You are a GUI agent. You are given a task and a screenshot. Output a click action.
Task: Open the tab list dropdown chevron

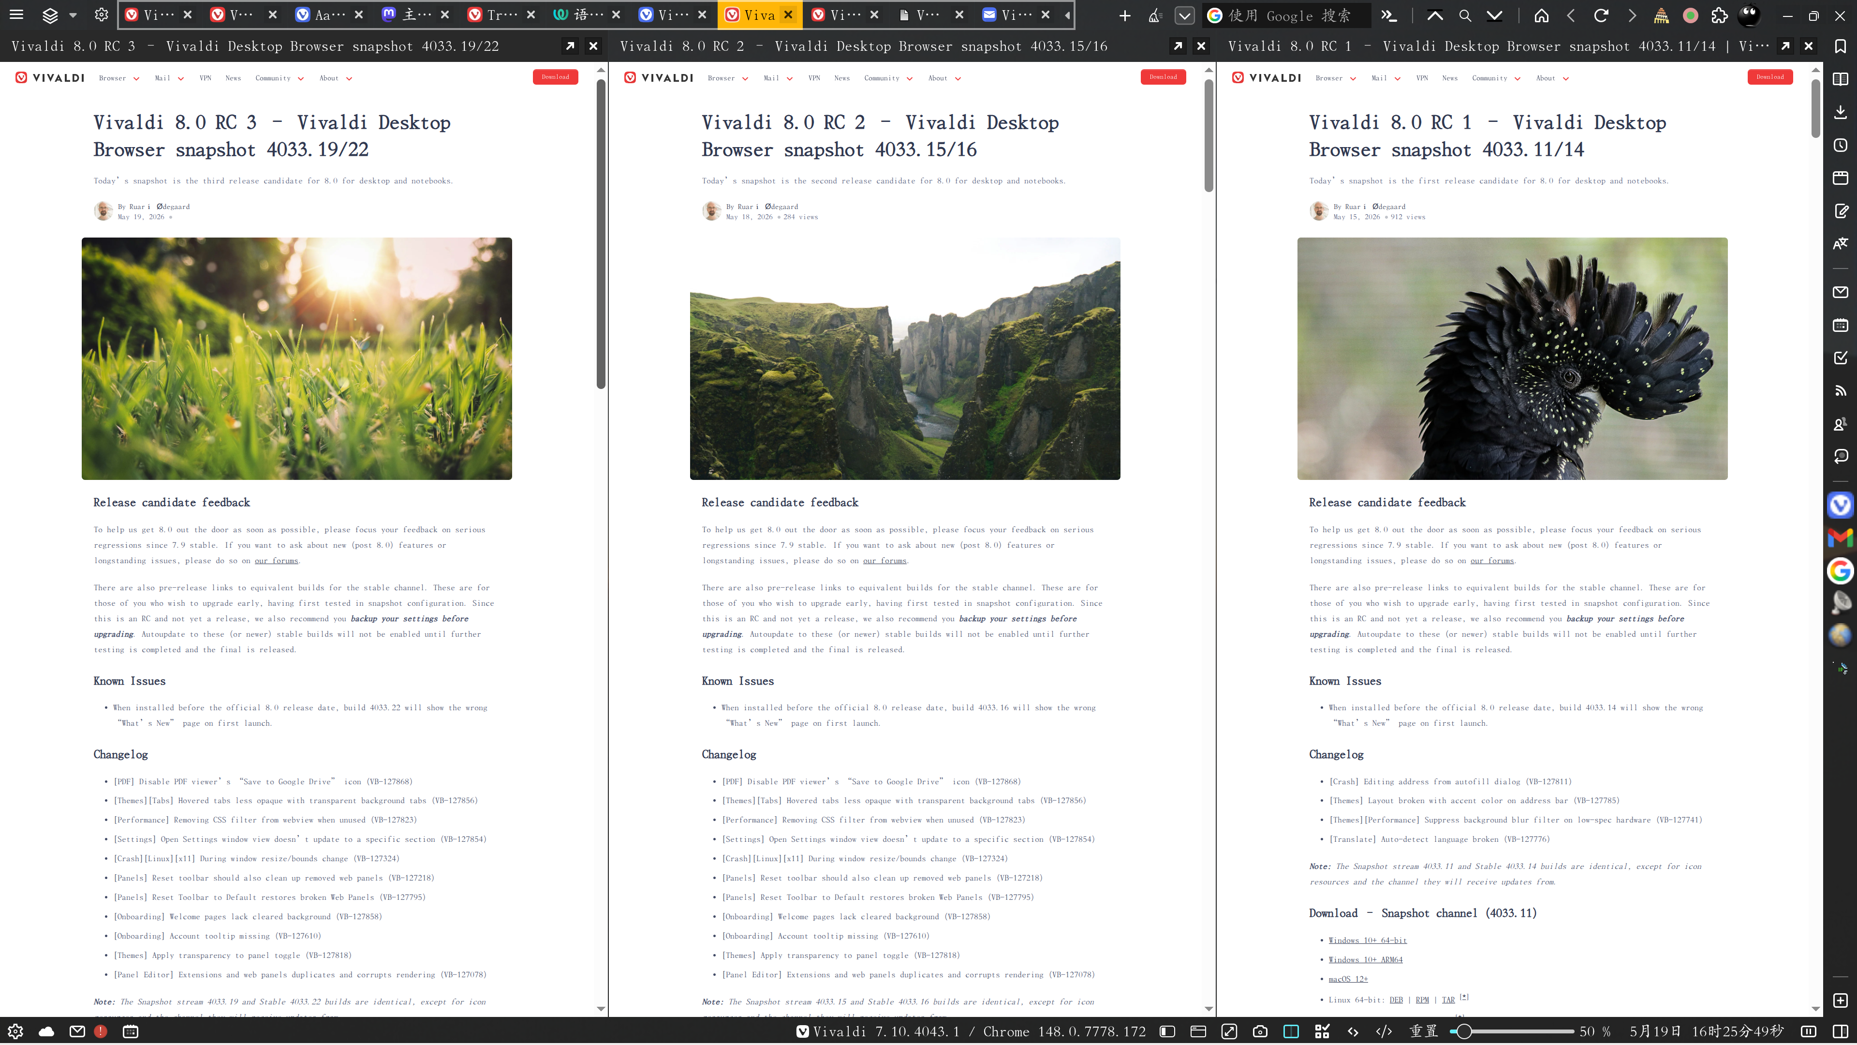click(x=1184, y=15)
